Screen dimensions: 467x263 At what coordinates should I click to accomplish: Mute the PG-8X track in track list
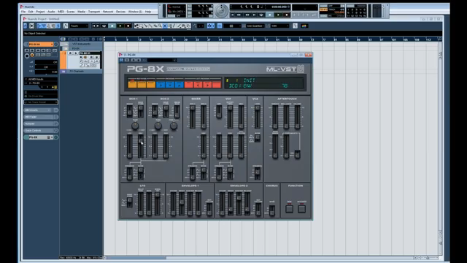click(x=71, y=53)
